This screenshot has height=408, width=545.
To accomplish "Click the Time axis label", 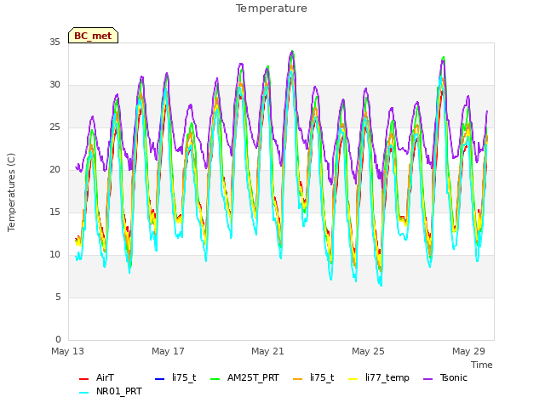I will pos(482,365).
